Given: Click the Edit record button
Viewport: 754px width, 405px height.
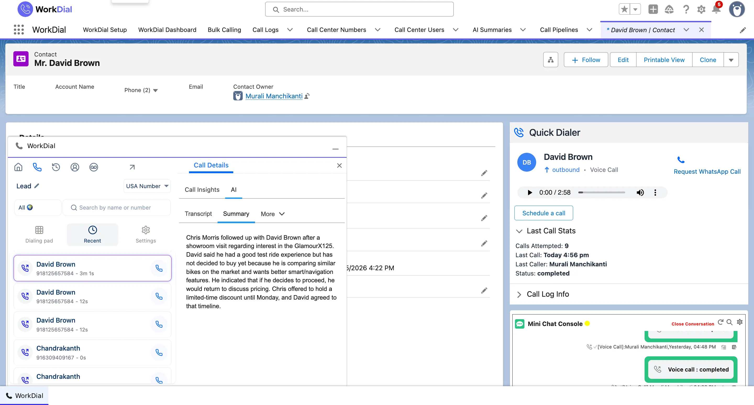Looking at the screenshot, I should [623, 60].
